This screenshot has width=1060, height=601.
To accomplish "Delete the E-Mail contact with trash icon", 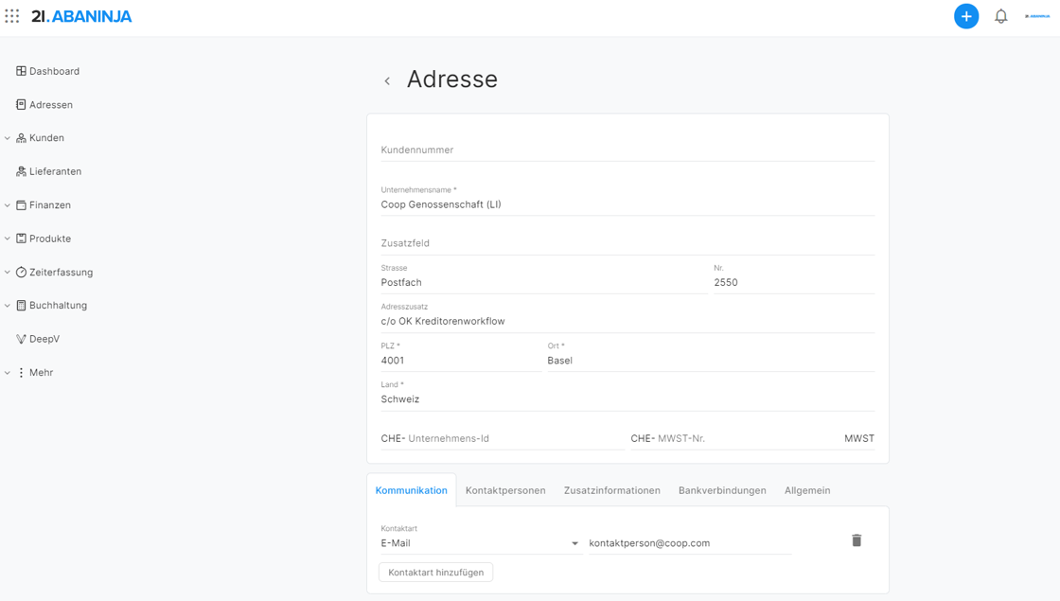I will tap(857, 540).
